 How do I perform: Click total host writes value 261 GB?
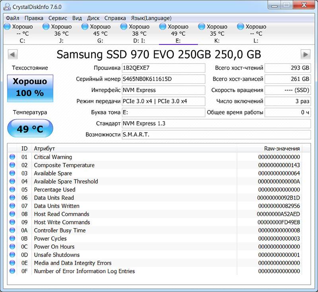(x=287, y=79)
